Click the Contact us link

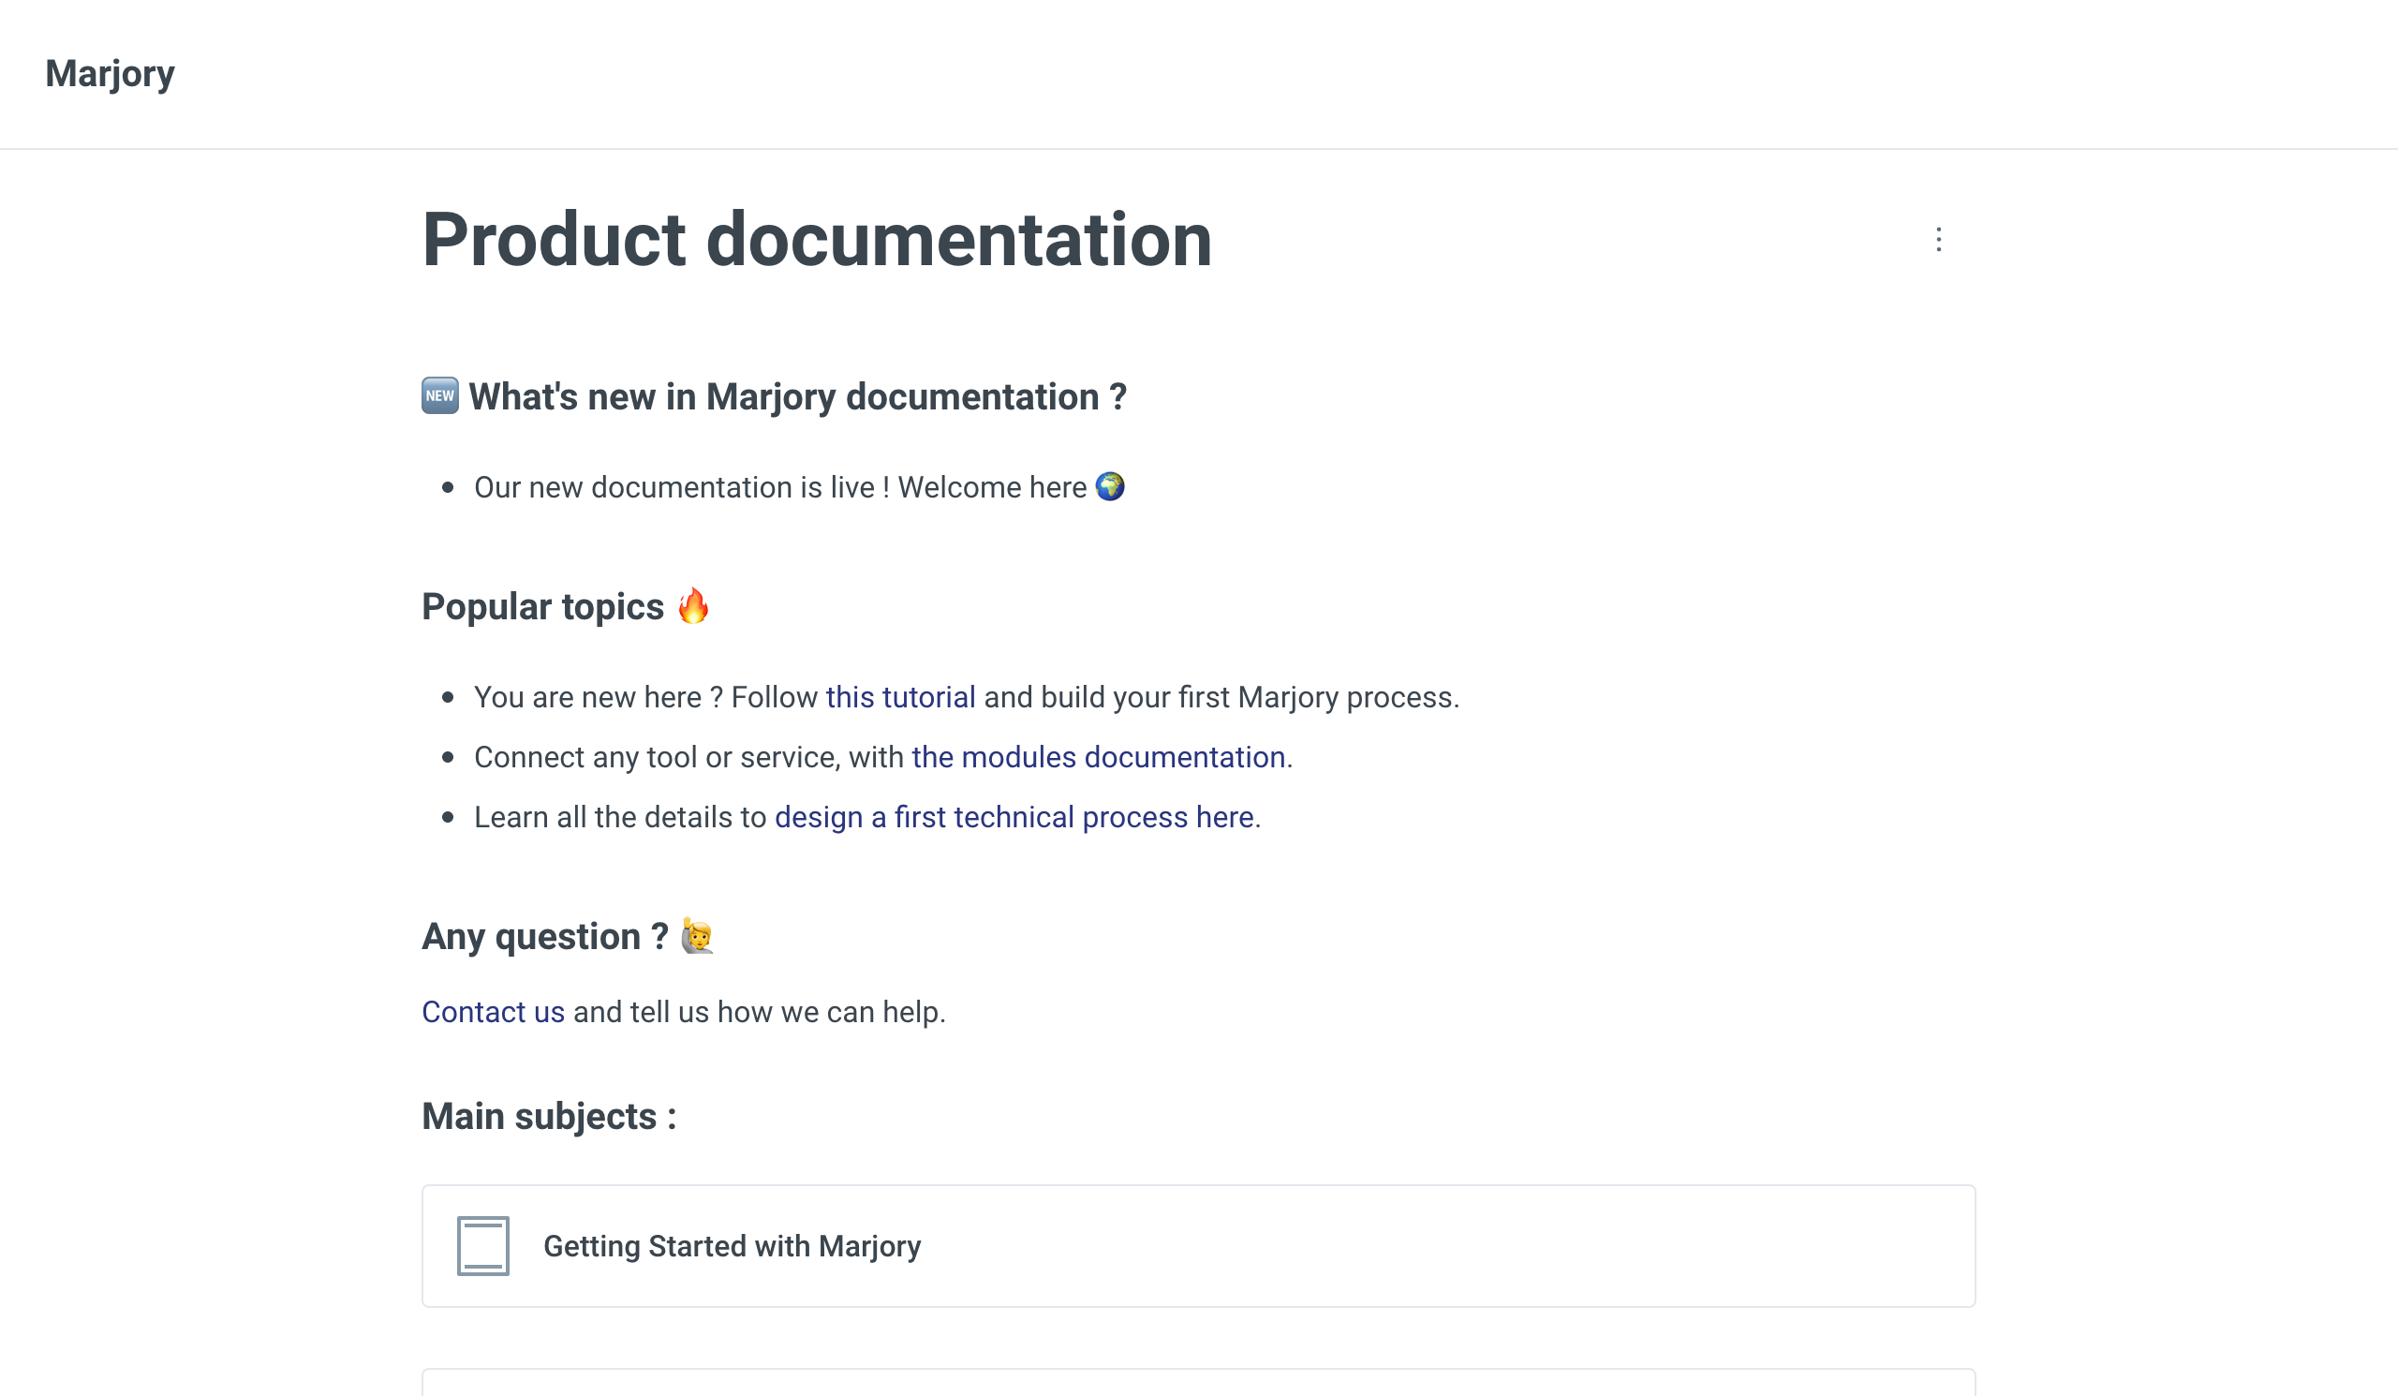tap(493, 1012)
